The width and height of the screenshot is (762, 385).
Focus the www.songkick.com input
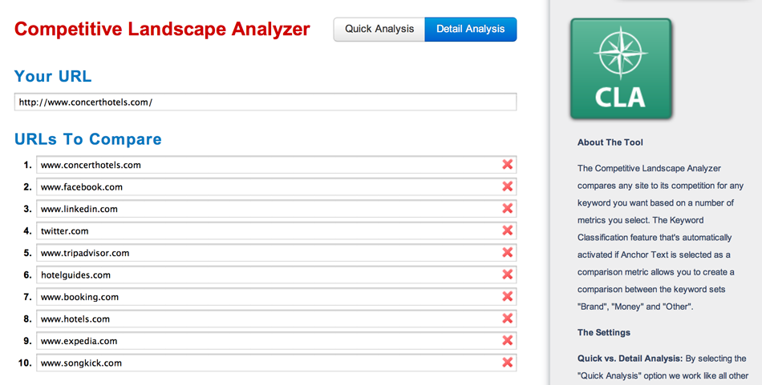(276, 363)
